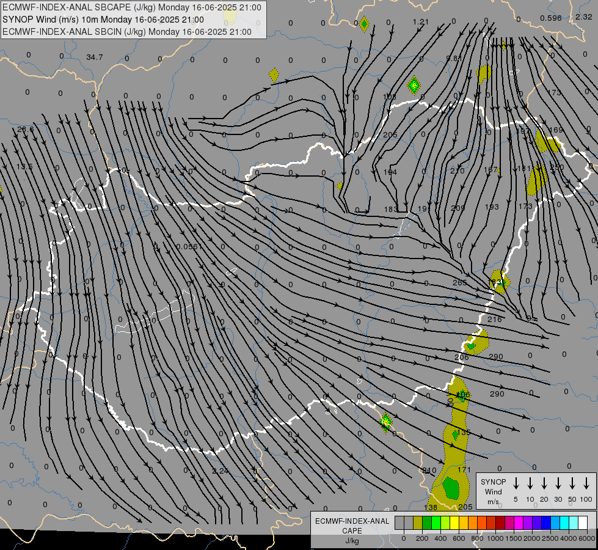
Task: Click the 5 m/s wind arrow in legend
Action: pos(516,483)
